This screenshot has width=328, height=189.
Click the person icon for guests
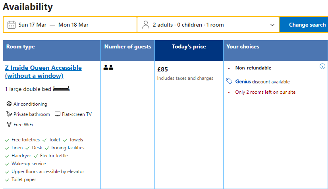[x=146, y=25]
